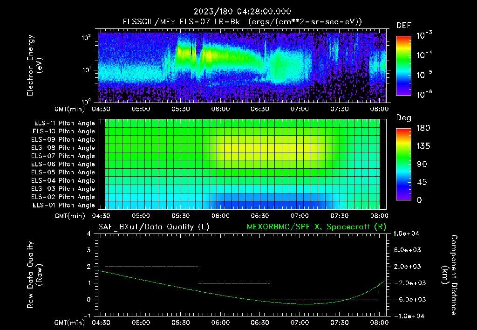The height and width of the screenshot is (330, 477).
Task: Click the quality level 1 line segment
Action: (234, 283)
